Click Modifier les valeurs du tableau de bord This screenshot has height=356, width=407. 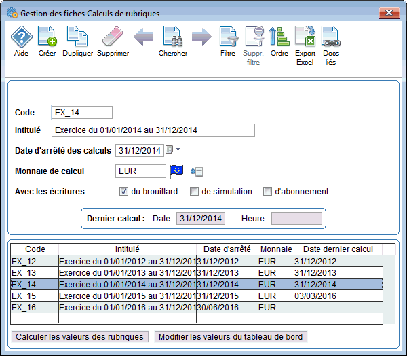click(231, 336)
